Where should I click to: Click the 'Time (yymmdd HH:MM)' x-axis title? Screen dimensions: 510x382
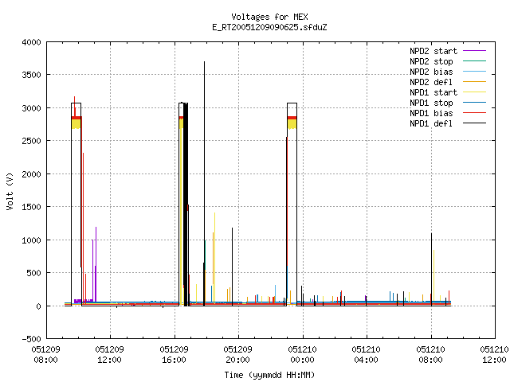[269, 375]
